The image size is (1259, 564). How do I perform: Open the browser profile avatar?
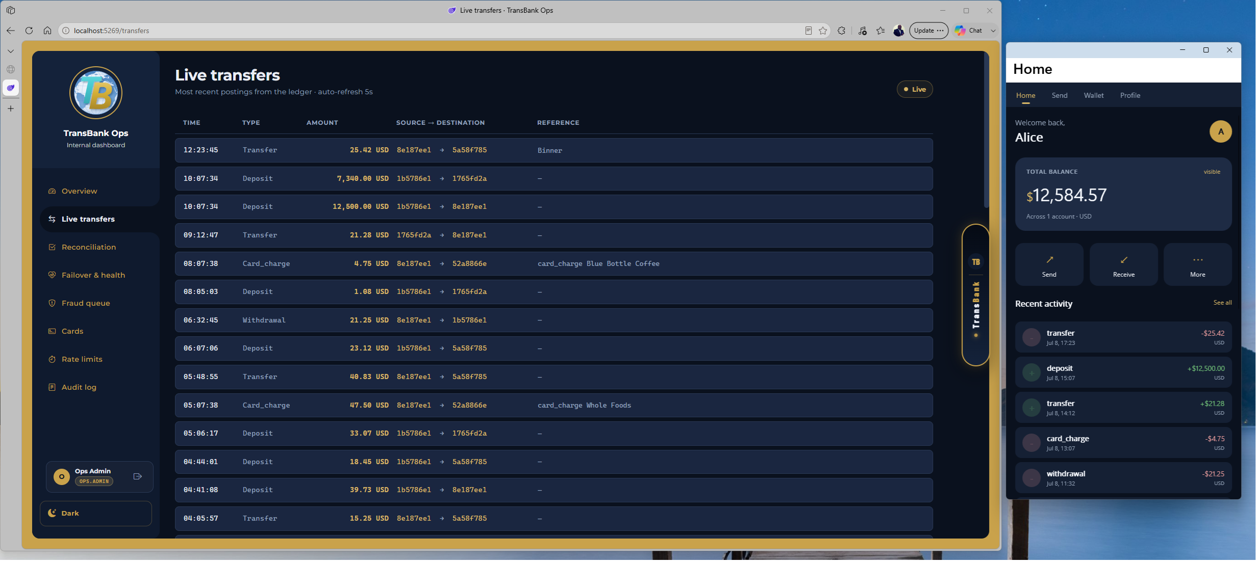point(899,31)
